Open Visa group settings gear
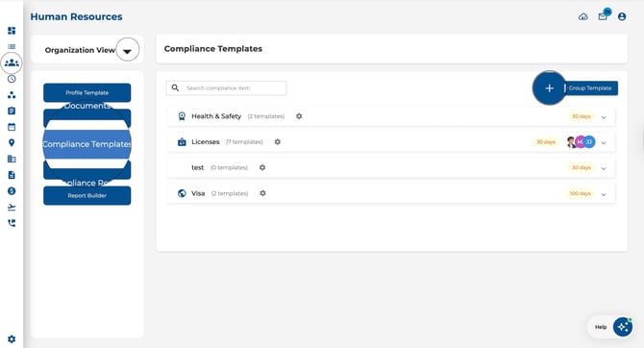This screenshot has height=348, width=644. [262, 193]
